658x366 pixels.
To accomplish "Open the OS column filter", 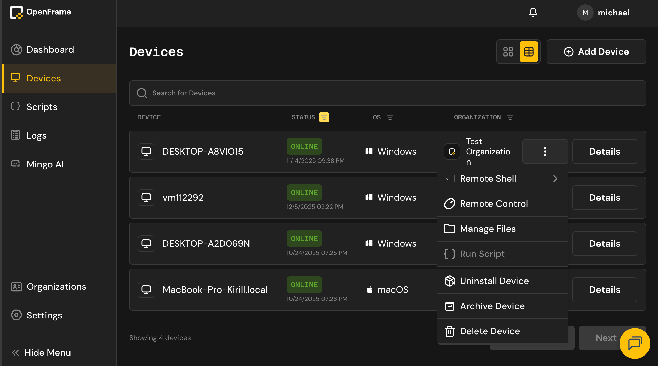I will 390,117.
